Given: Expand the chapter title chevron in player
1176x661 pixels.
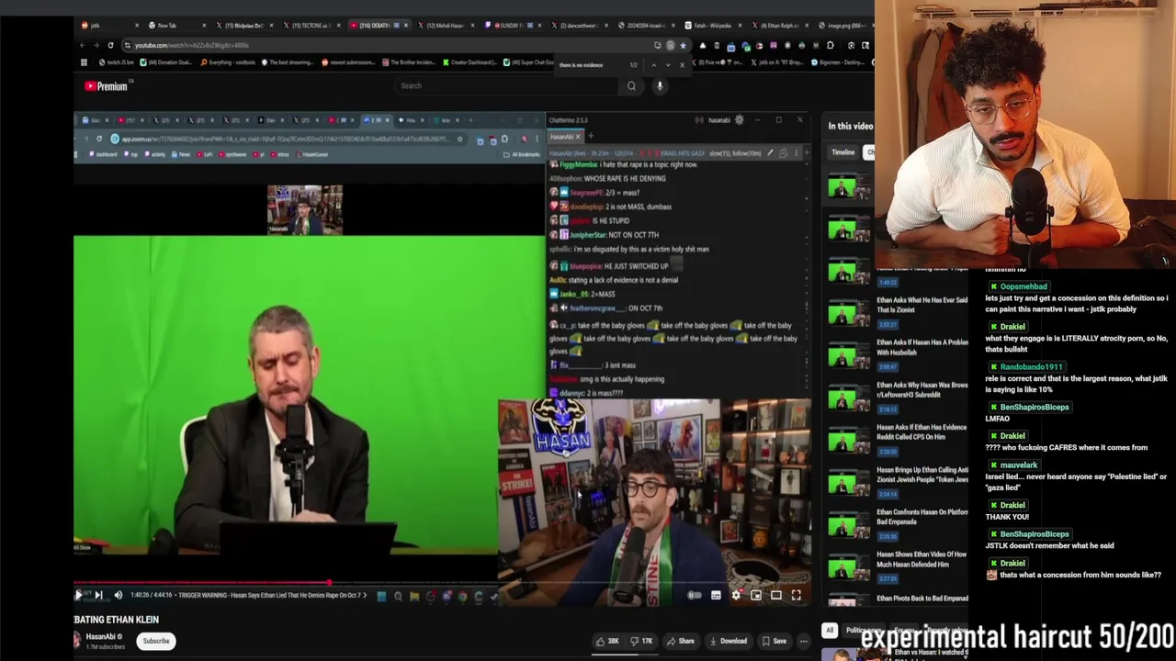Looking at the screenshot, I should pyautogui.click(x=365, y=596).
